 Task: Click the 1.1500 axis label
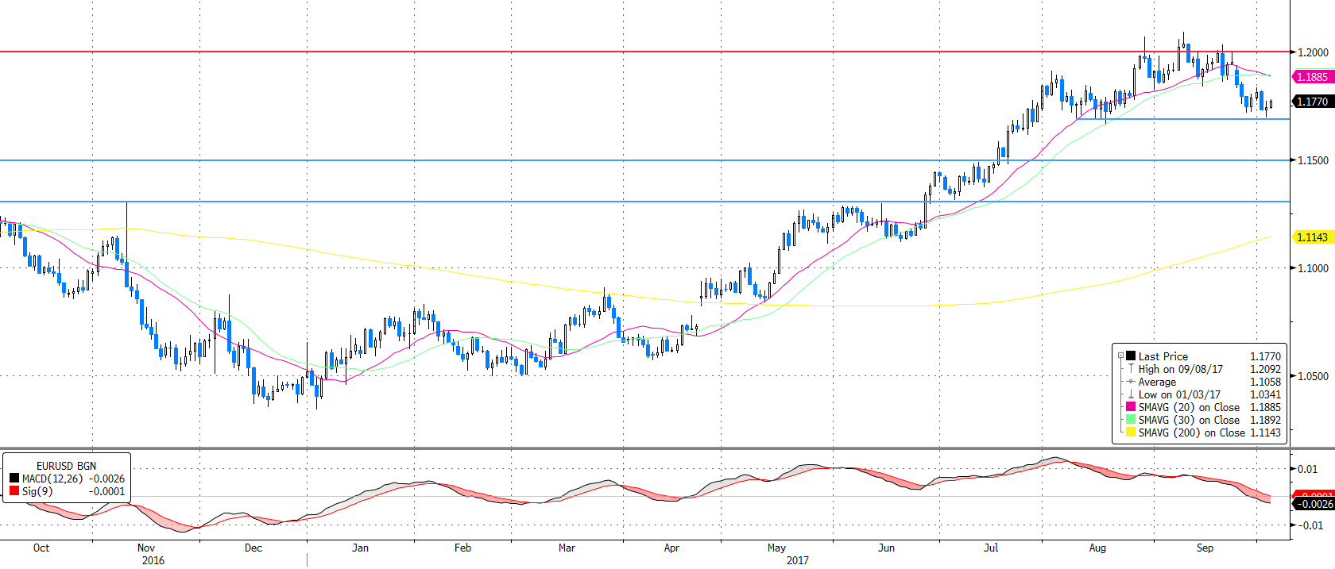pos(1313,160)
